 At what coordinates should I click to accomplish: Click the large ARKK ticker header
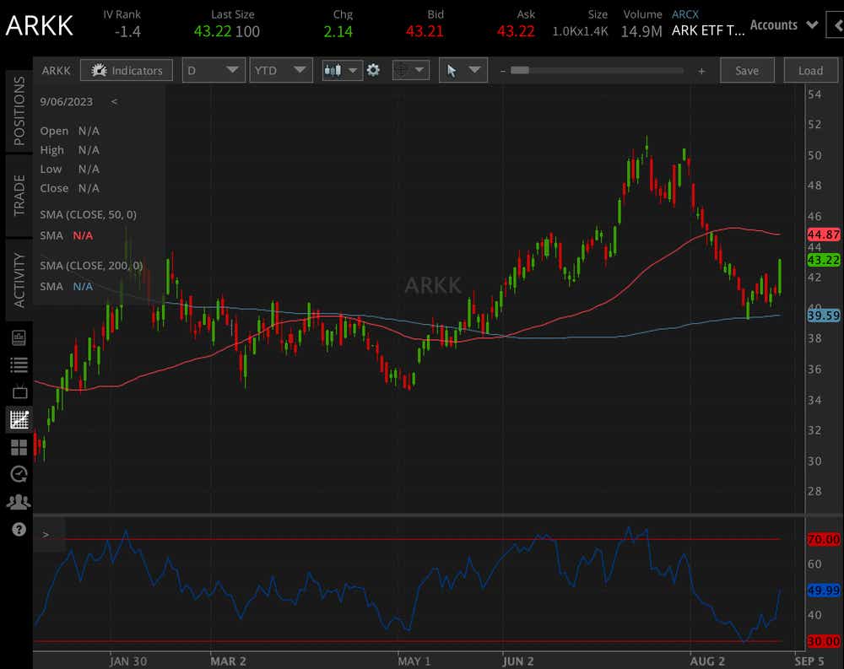pyautogui.click(x=40, y=26)
